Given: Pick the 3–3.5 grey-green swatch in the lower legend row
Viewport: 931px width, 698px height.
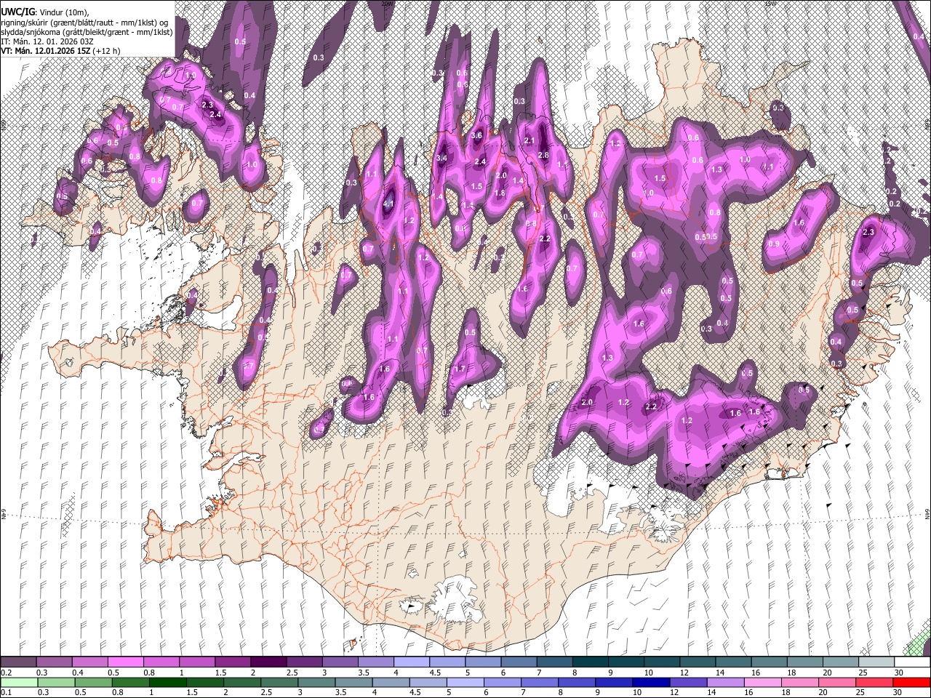Looking at the screenshot, I should tap(316, 682).
